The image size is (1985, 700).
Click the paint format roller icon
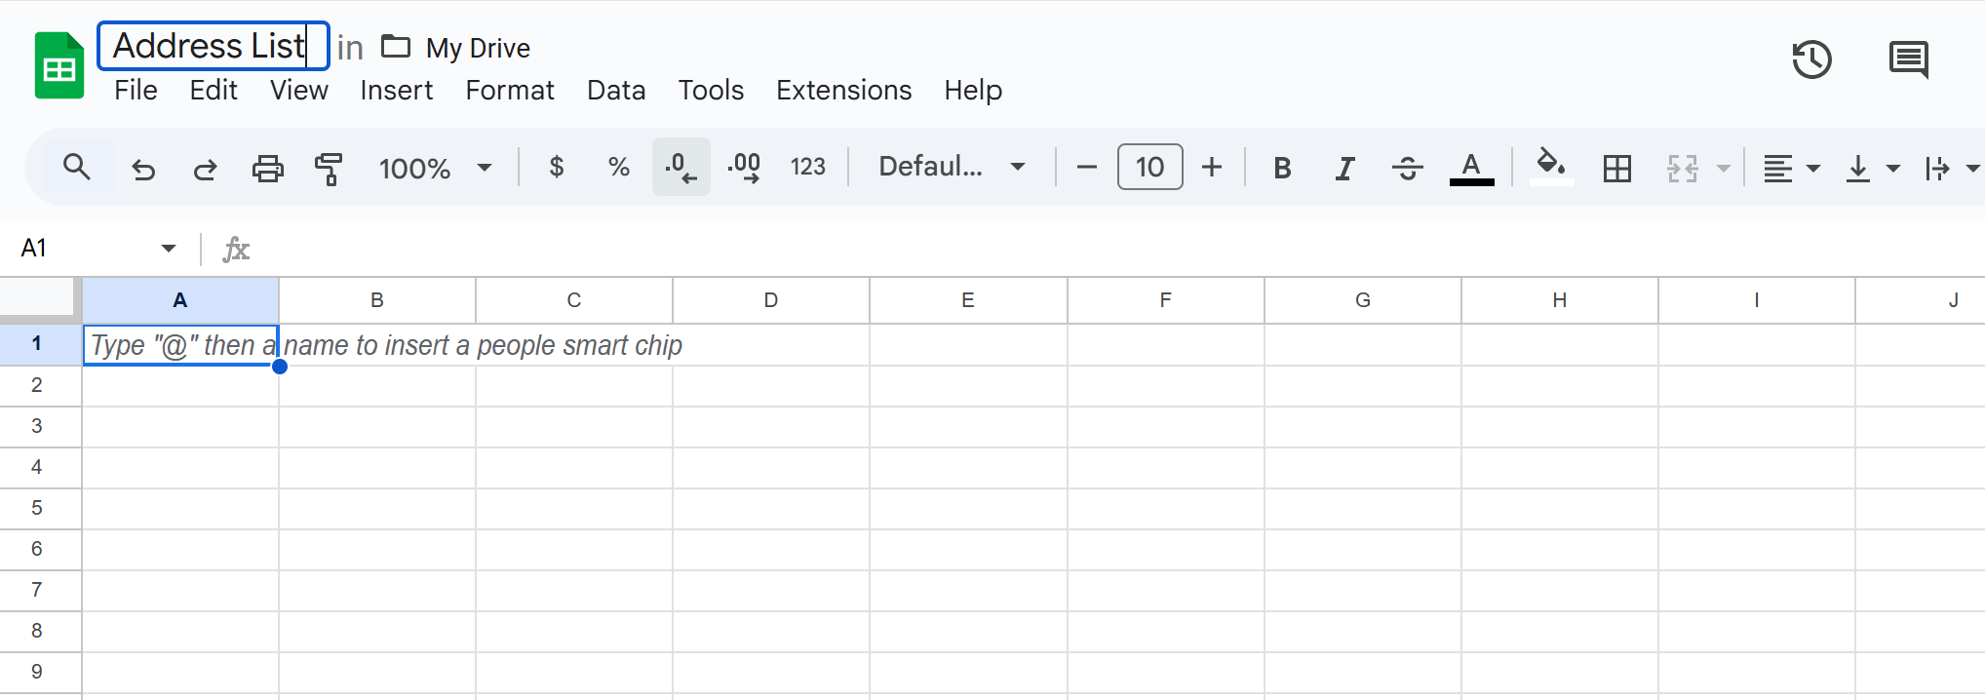[329, 169]
